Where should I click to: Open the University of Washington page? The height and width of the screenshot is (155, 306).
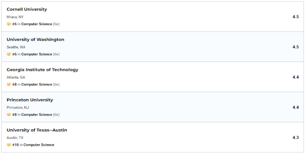pos(35,40)
